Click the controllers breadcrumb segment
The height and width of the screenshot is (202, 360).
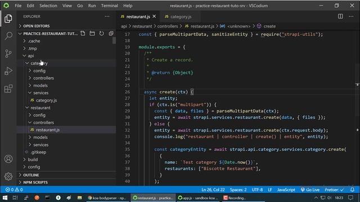[168, 26]
